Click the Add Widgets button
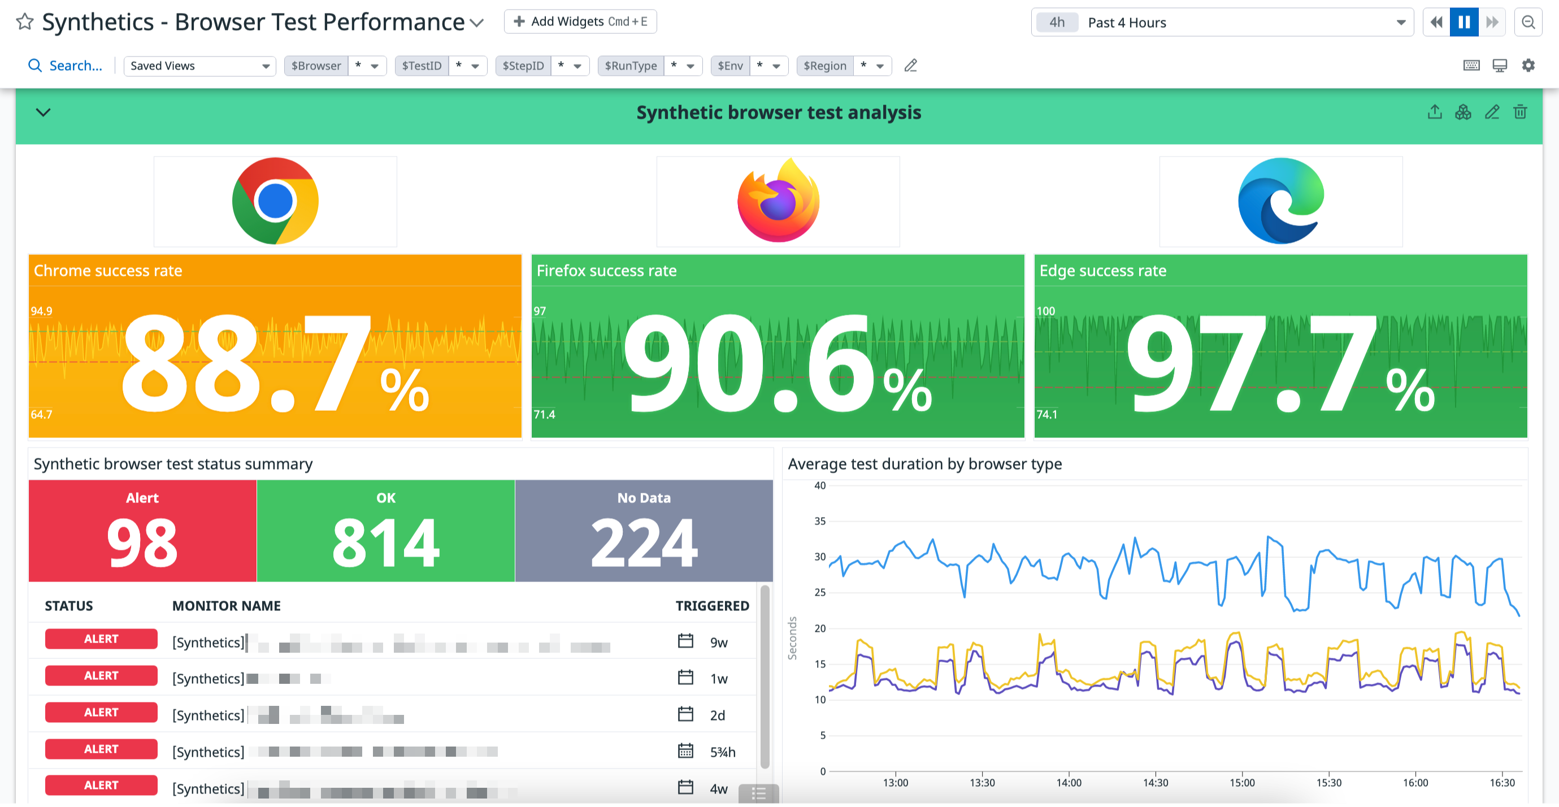The width and height of the screenshot is (1559, 807). (580, 22)
